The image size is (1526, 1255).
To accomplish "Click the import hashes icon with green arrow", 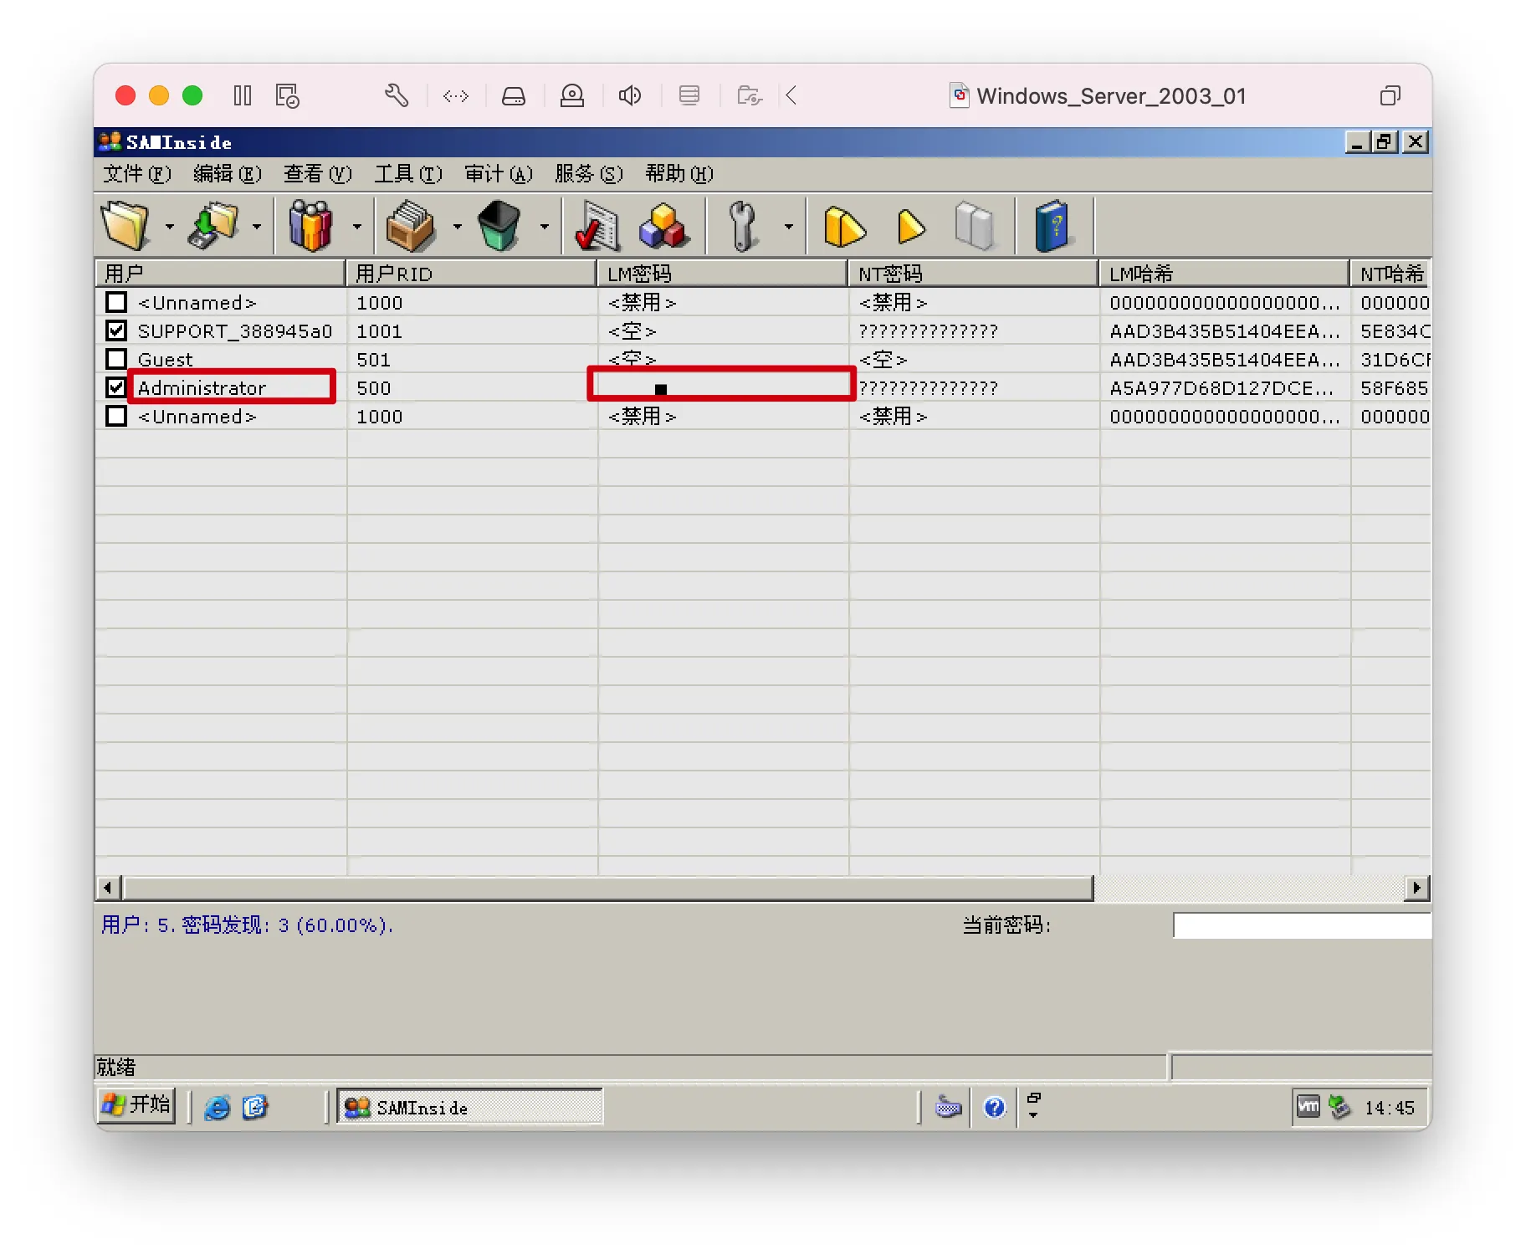I will click(x=215, y=226).
